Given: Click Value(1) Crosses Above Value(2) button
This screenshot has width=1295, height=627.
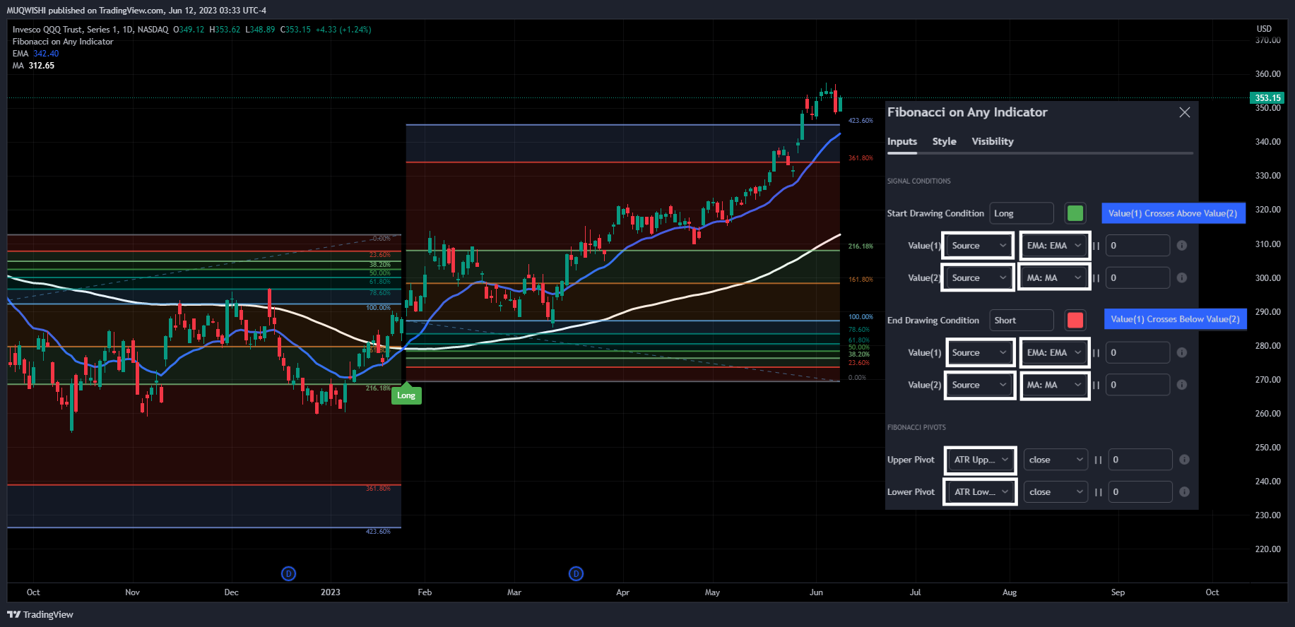Looking at the screenshot, I should [1173, 213].
